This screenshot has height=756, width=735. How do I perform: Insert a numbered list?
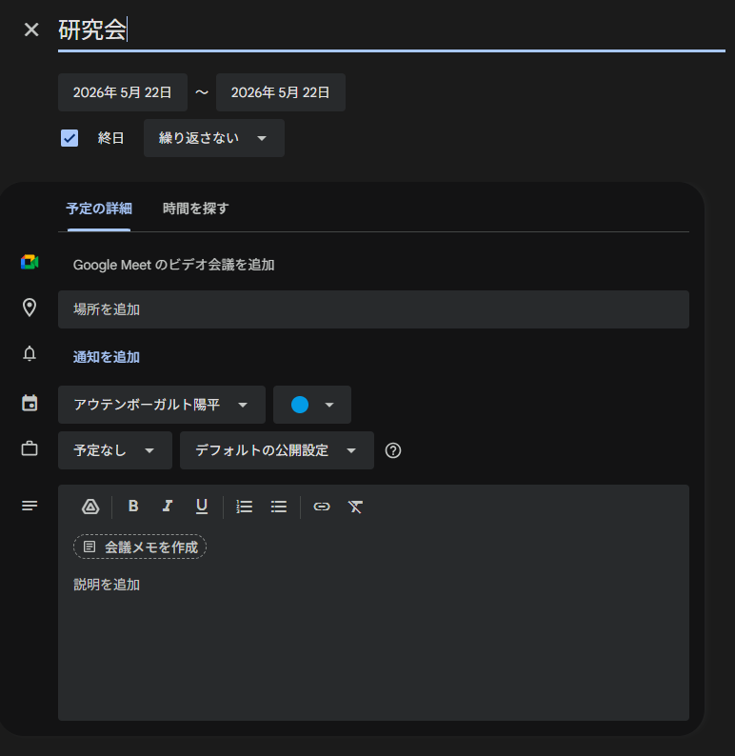(245, 507)
